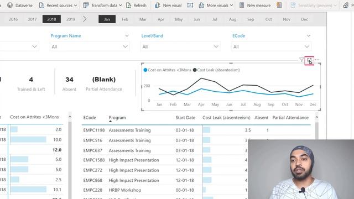Click the 2.5 value in the left table
The width and height of the screenshot is (354, 199).
click(x=58, y=180)
